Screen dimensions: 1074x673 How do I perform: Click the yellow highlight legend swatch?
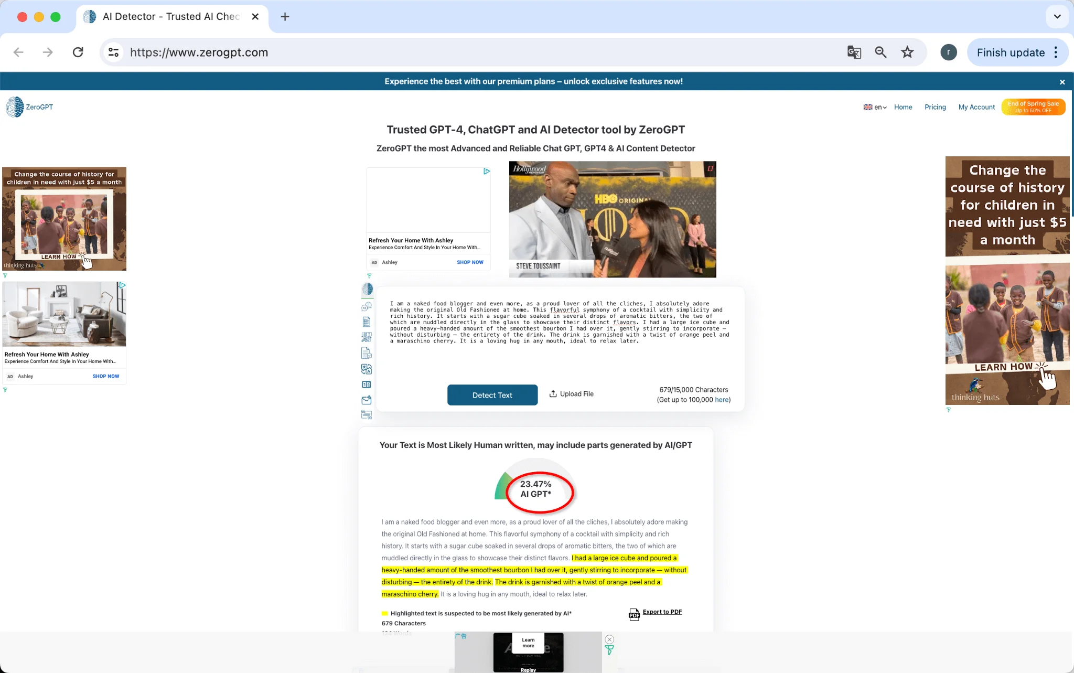384,613
